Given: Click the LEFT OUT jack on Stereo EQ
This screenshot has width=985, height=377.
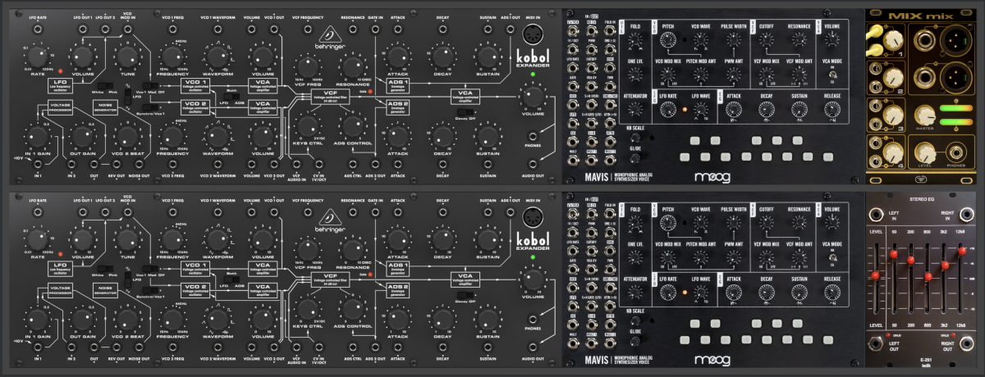Looking at the screenshot, I should (x=875, y=343).
